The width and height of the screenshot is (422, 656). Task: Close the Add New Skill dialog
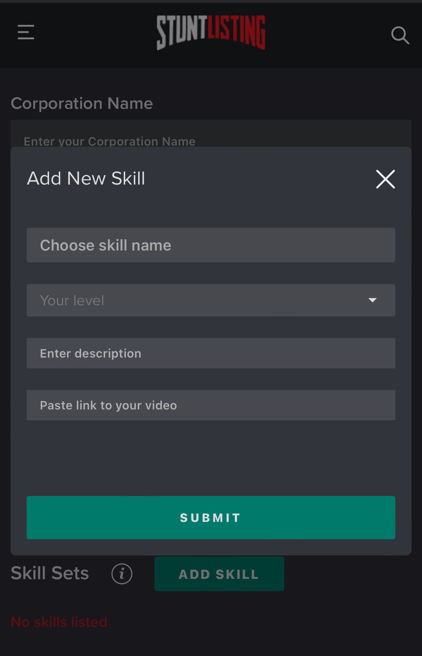click(x=386, y=179)
